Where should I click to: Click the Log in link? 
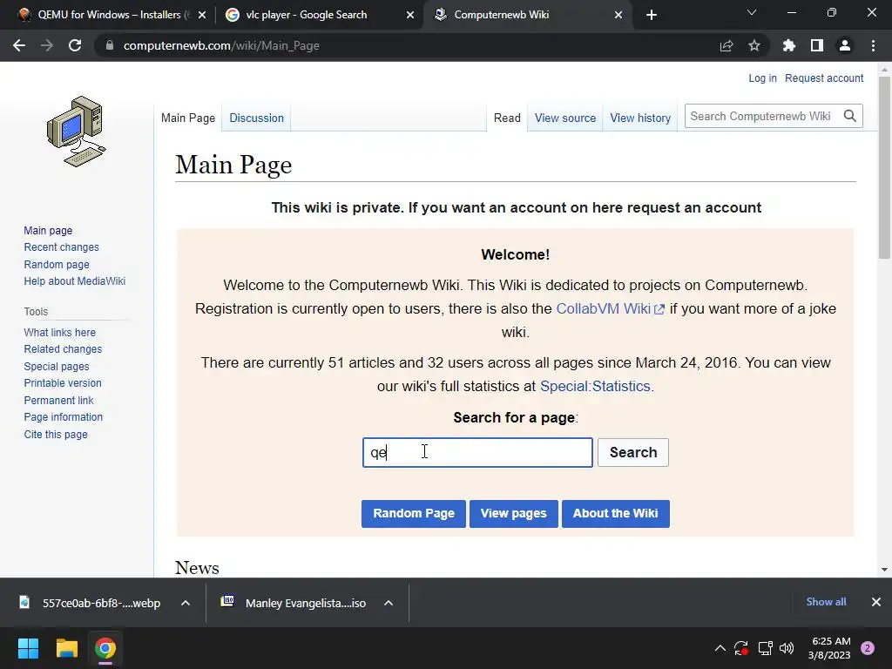click(762, 78)
